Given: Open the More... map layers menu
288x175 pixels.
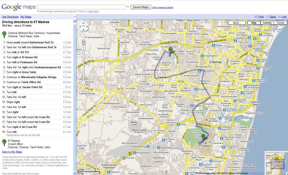Looking at the screenshot, I should [x=237, y=23].
